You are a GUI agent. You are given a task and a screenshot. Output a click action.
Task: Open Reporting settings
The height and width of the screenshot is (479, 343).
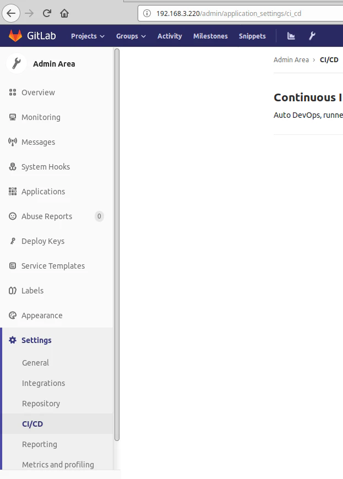click(x=40, y=444)
